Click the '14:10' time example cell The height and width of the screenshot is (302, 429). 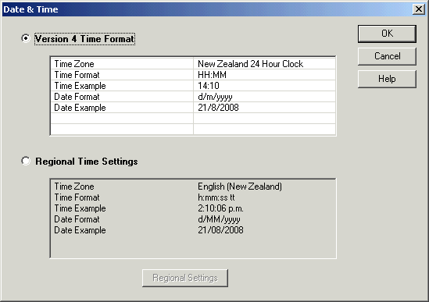264,86
